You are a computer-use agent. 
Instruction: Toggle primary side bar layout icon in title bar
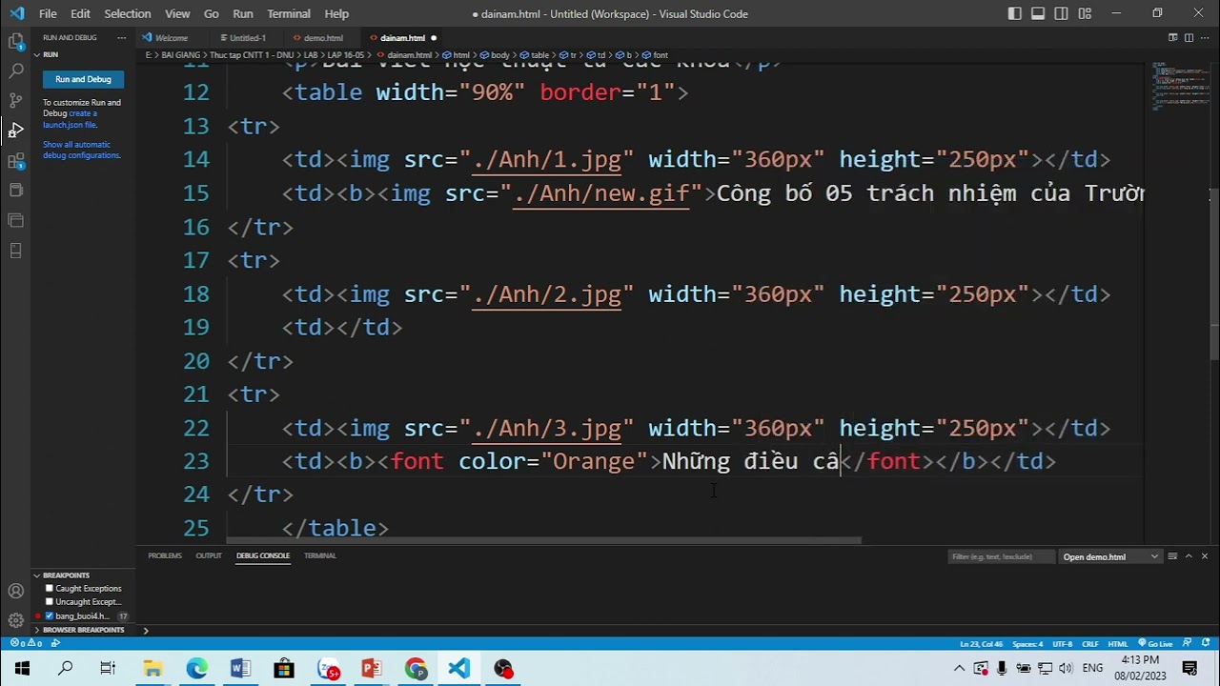pos(1014,13)
